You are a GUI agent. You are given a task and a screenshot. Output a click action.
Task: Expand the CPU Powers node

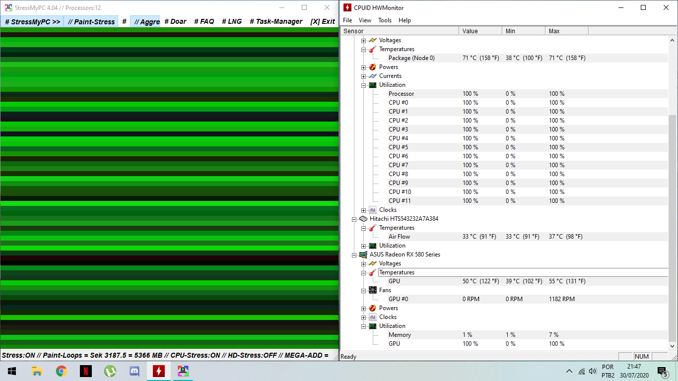point(363,67)
